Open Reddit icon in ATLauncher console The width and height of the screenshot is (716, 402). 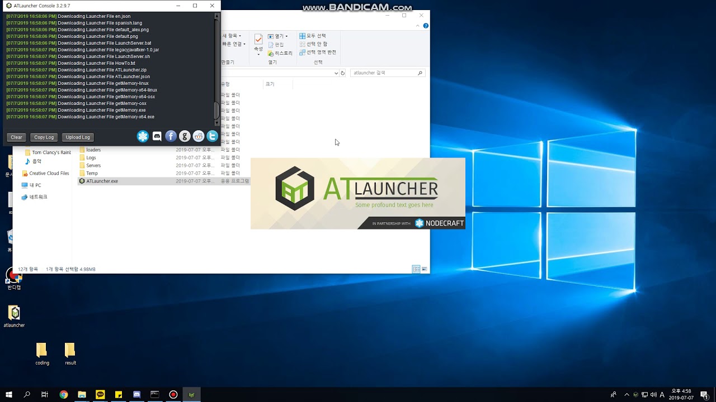199,136
